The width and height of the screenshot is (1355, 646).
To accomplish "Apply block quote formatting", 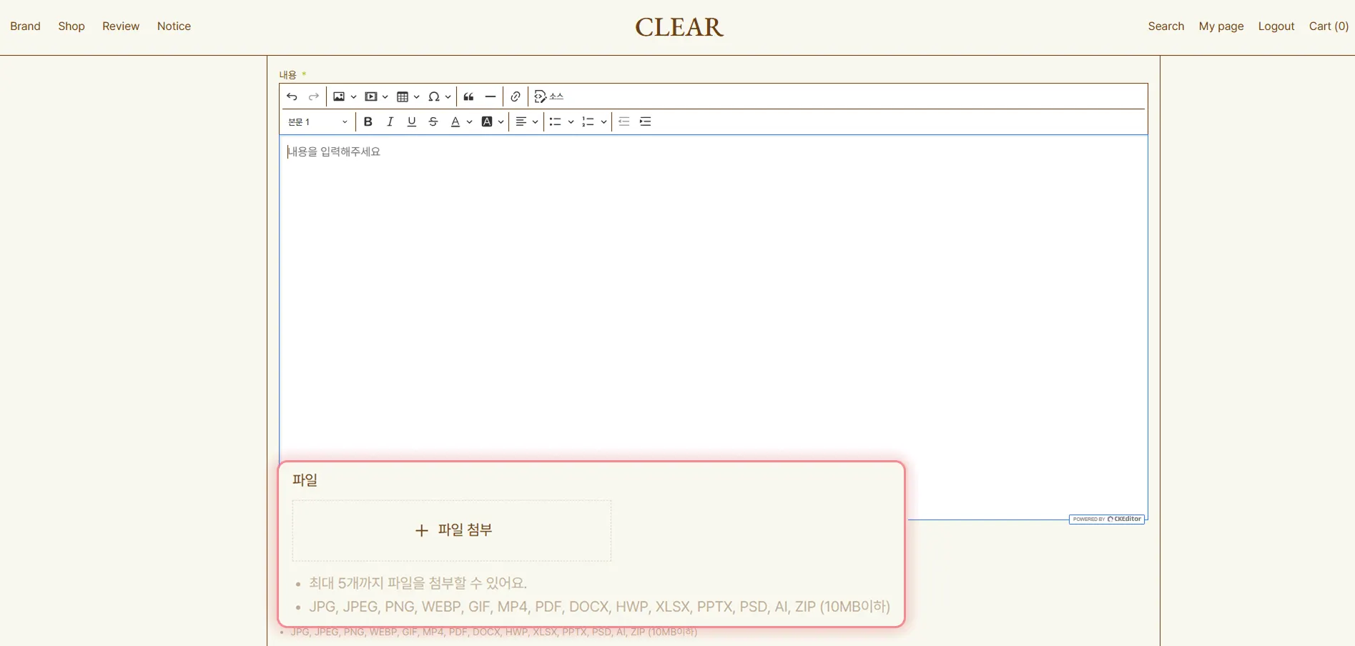I will coord(468,96).
